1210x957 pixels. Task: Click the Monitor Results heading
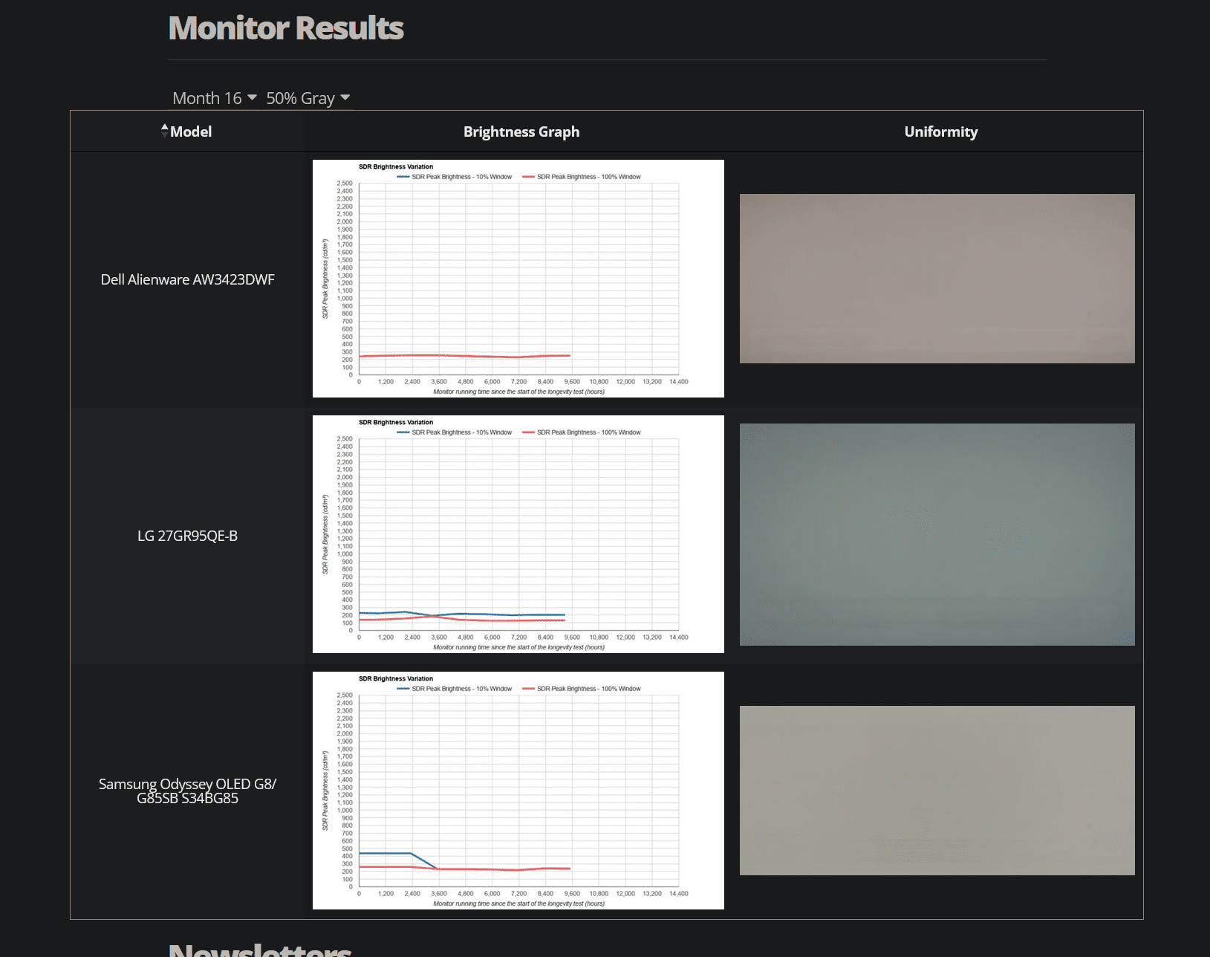[x=286, y=28]
